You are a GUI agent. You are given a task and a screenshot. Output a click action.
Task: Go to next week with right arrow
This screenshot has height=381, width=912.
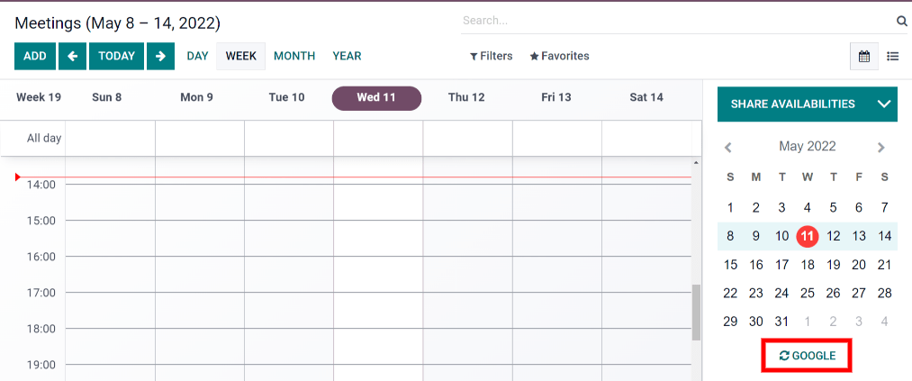[160, 56]
